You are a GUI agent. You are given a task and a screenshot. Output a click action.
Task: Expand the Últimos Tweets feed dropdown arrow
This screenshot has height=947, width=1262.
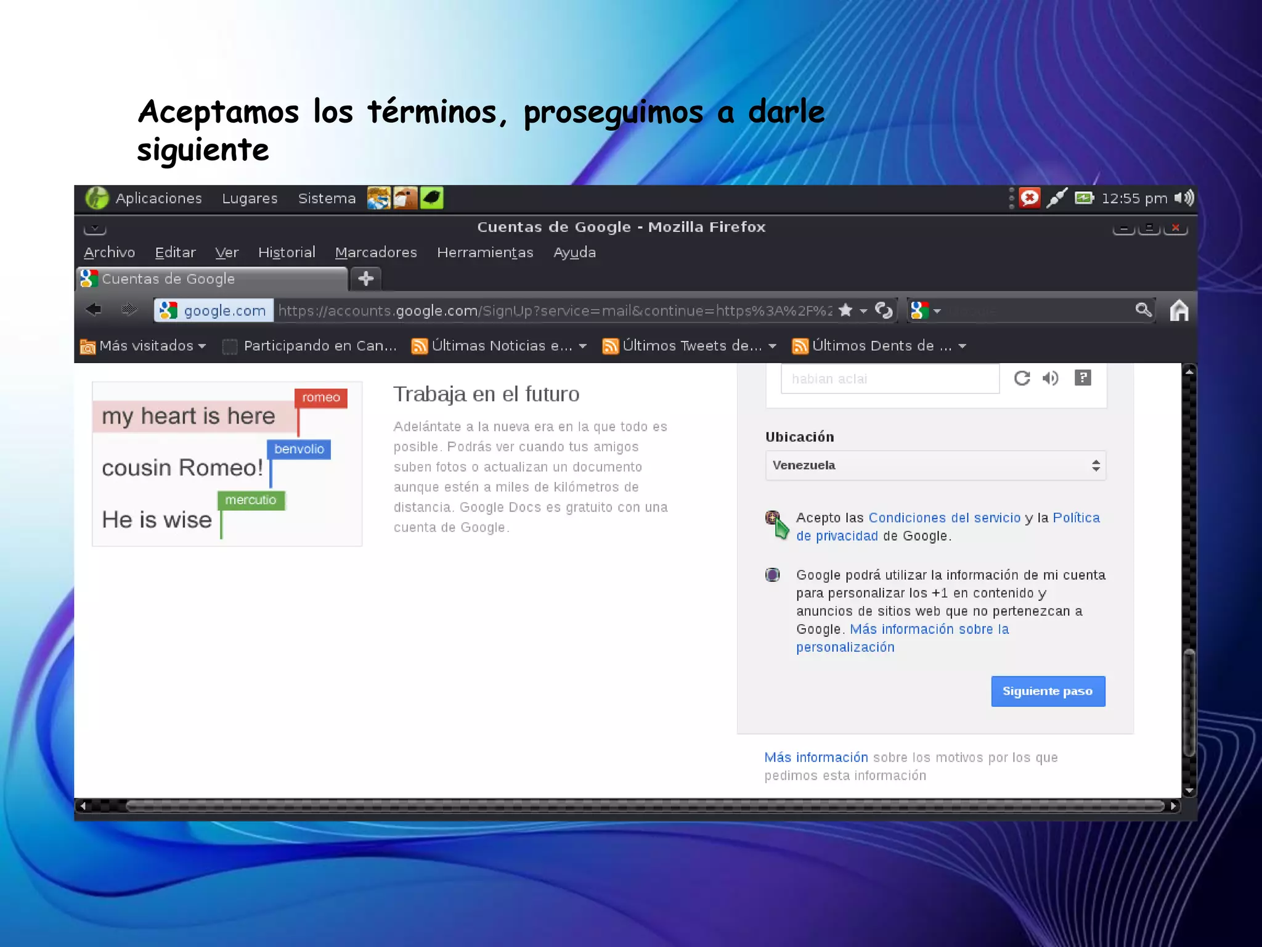tap(772, 346)
